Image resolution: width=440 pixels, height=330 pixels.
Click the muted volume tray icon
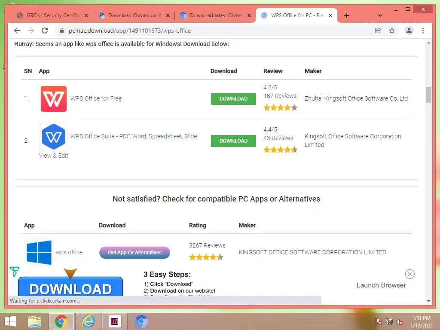pyautogui.click(x=399, y=321)
